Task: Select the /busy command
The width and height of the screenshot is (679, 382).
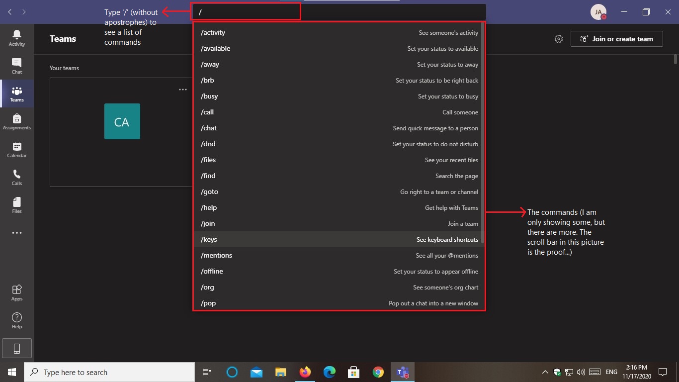Action: [339, 96]
